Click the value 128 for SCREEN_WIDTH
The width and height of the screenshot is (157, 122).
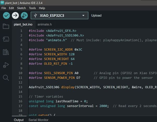click(x=72, y=54)
